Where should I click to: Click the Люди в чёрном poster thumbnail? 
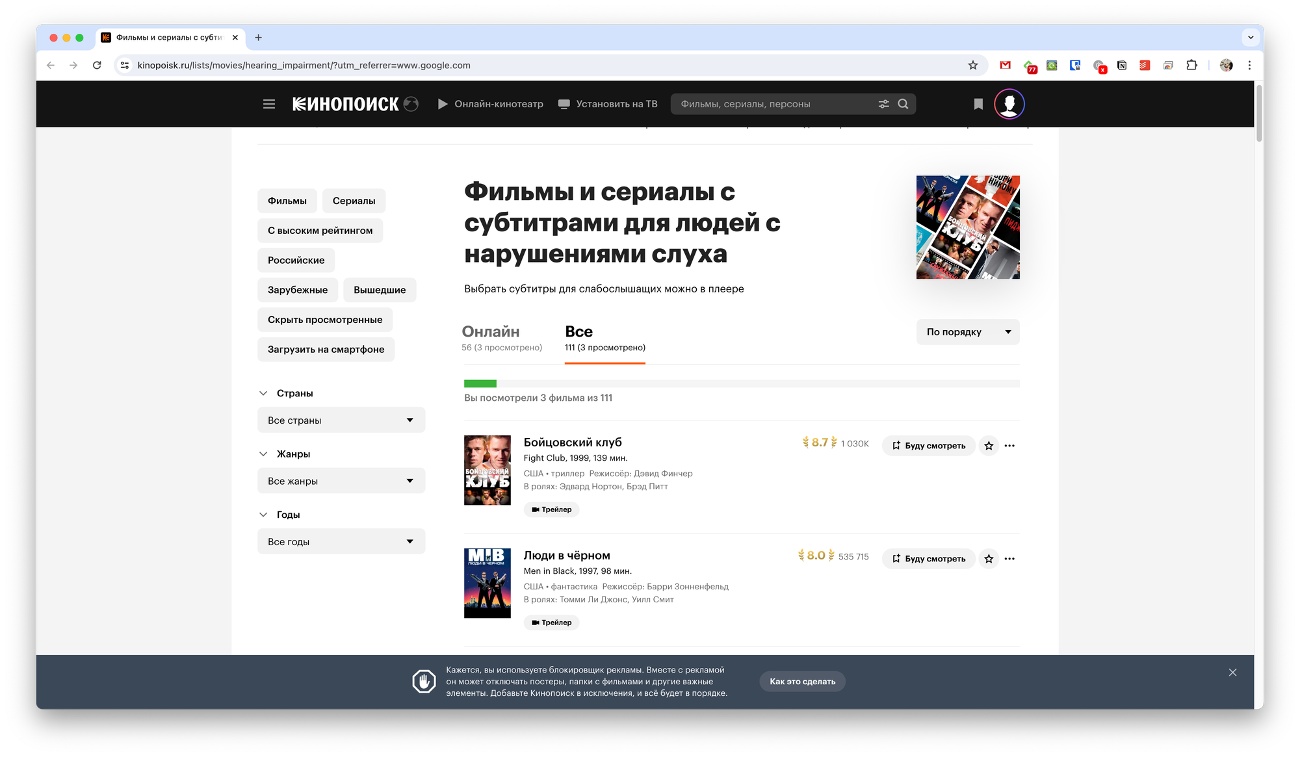pyautogui.click(x=487, y=583)
